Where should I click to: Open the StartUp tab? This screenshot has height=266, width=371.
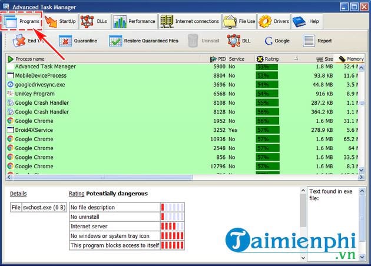pos(61,22)
